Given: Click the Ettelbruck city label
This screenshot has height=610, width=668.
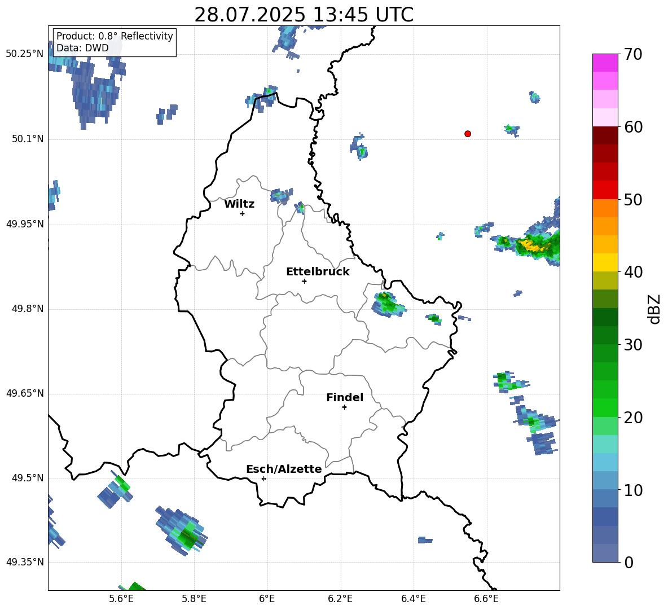Looking at the screenshot, I should coord(318,272).
